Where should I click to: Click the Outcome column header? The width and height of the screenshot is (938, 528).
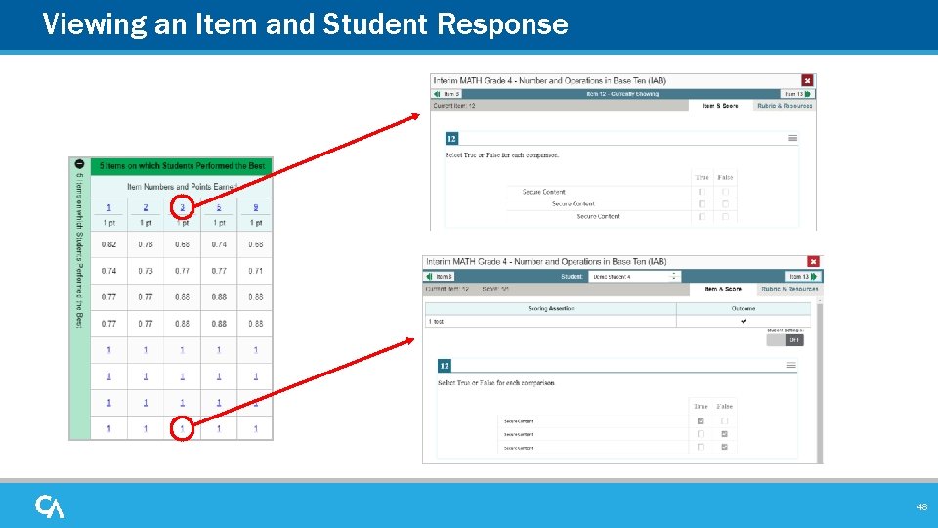[743, 308]
